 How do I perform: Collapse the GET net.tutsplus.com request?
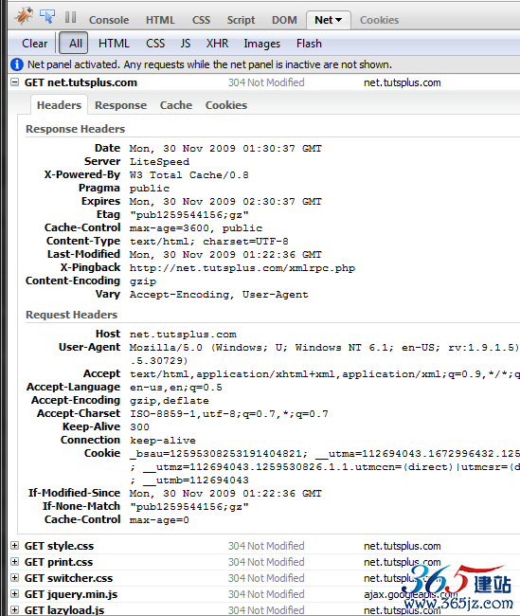(x=14, y=82)
